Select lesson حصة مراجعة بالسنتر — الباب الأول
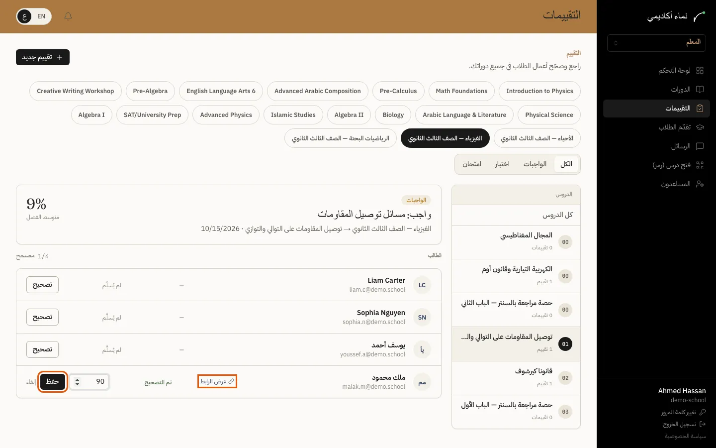Viewport: 716px width, 448px height. point(516,412)
